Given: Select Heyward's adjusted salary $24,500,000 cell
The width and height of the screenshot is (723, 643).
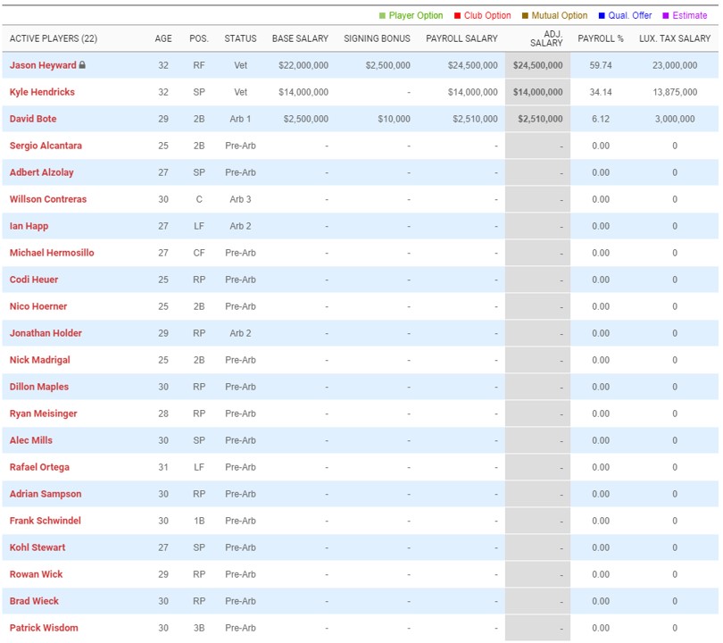Looking at the screenshot, I should click(537, 65).
